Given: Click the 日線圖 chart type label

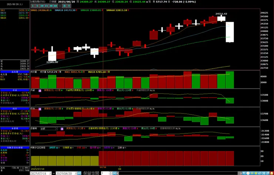Looking at the screenshot, I should click(x=53, y=2).
